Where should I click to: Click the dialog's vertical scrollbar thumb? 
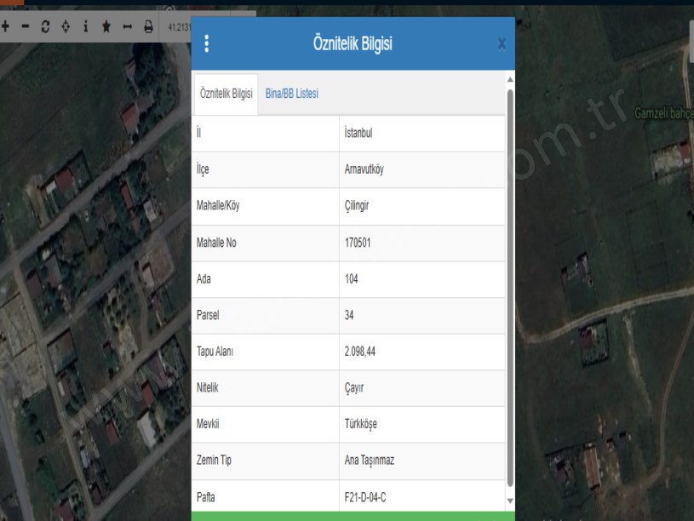click(510, 281)
